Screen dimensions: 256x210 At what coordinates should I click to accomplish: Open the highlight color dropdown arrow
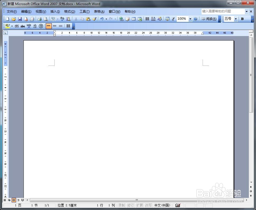[x=12, y=26]
